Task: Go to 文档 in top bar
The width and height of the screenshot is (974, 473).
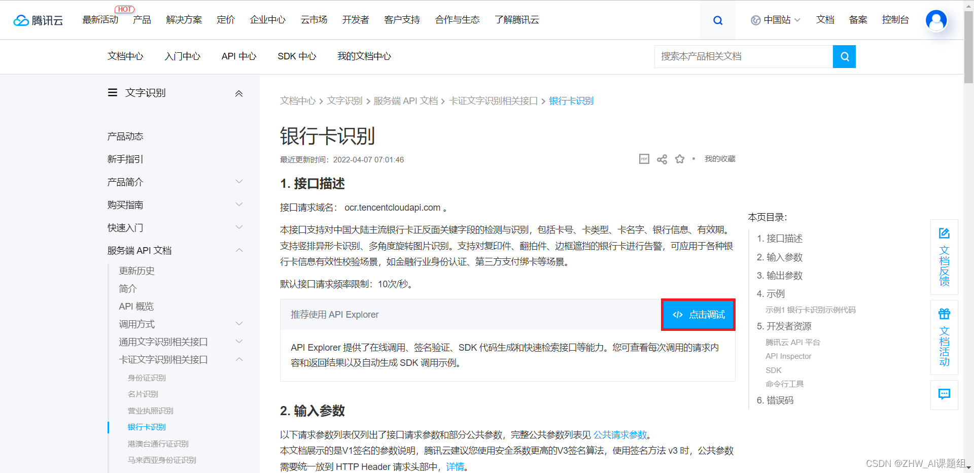Action: [x=825, y=20]
